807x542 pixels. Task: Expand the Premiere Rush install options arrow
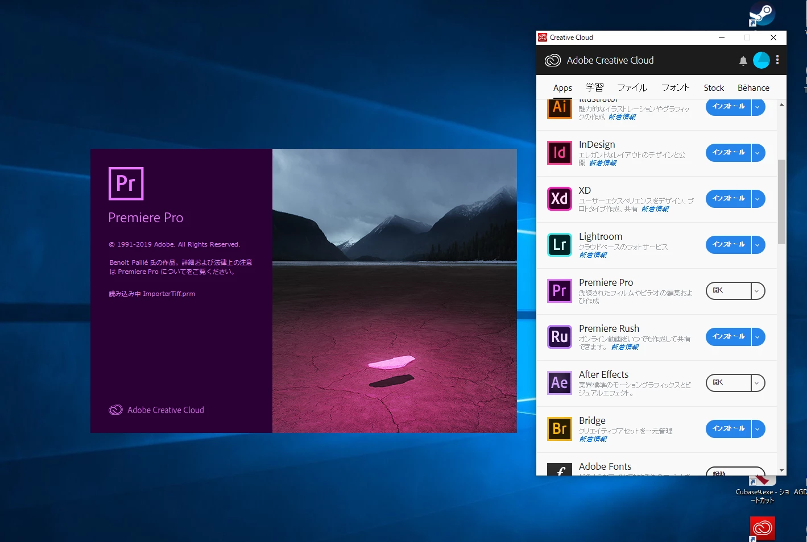click(x=758, y=336)
